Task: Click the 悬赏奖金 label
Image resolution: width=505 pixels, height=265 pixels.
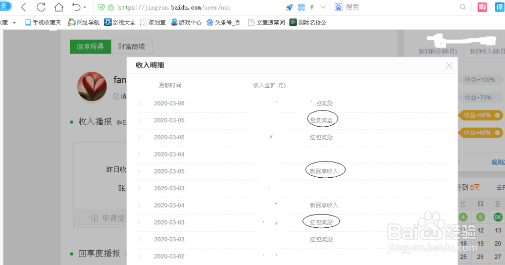Action: pos(321,121)
